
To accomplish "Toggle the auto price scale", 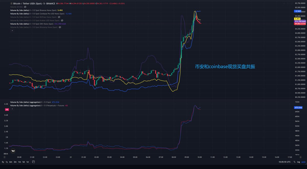I will click(x=303, y=162).
